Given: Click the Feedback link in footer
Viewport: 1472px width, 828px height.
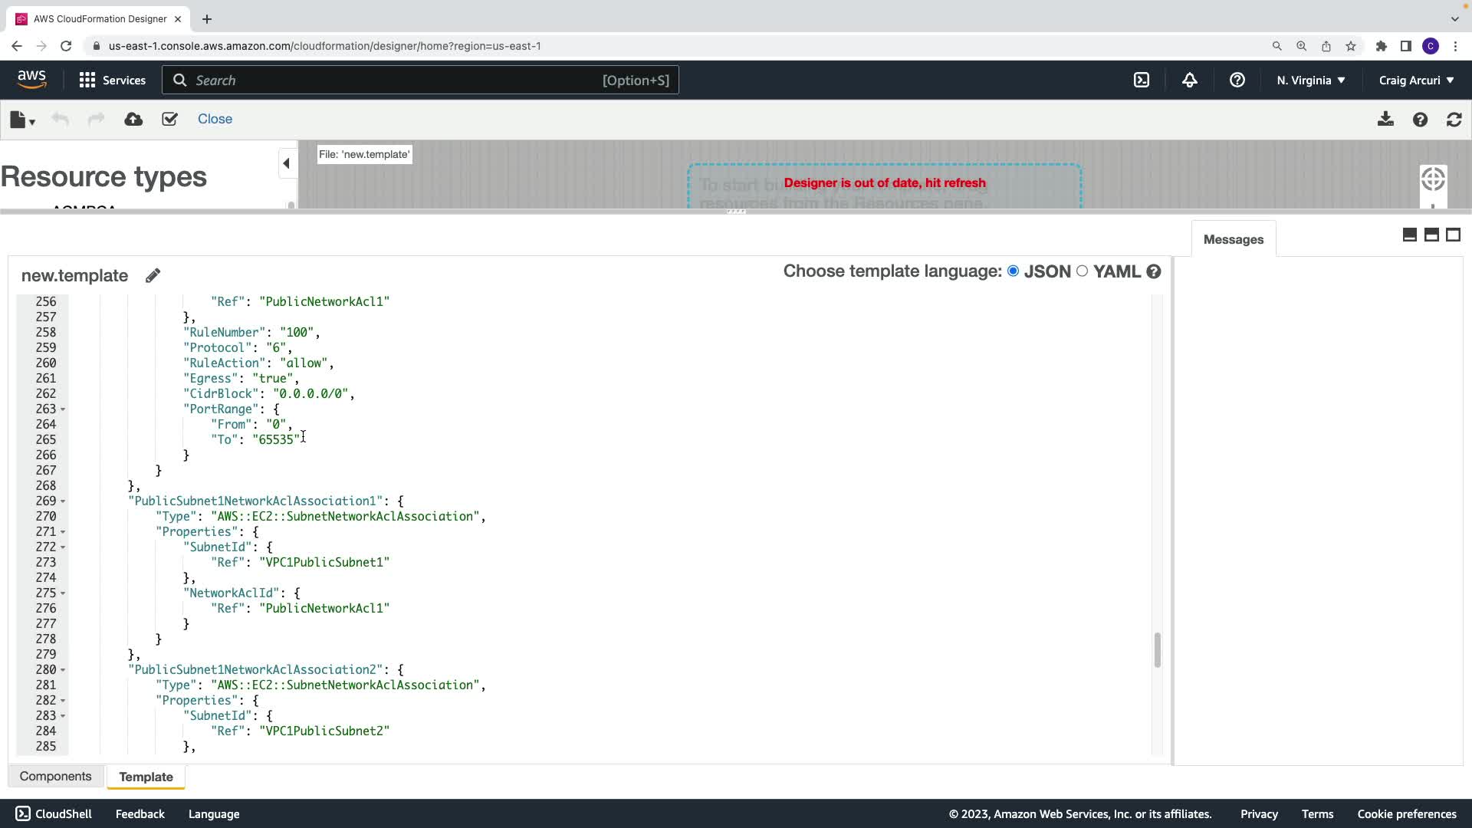Looking at the screenshot, I should pos(140,813).
